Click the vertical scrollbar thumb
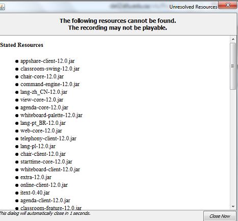The width and height of the screenshot is (238, 221). [233, 66]
